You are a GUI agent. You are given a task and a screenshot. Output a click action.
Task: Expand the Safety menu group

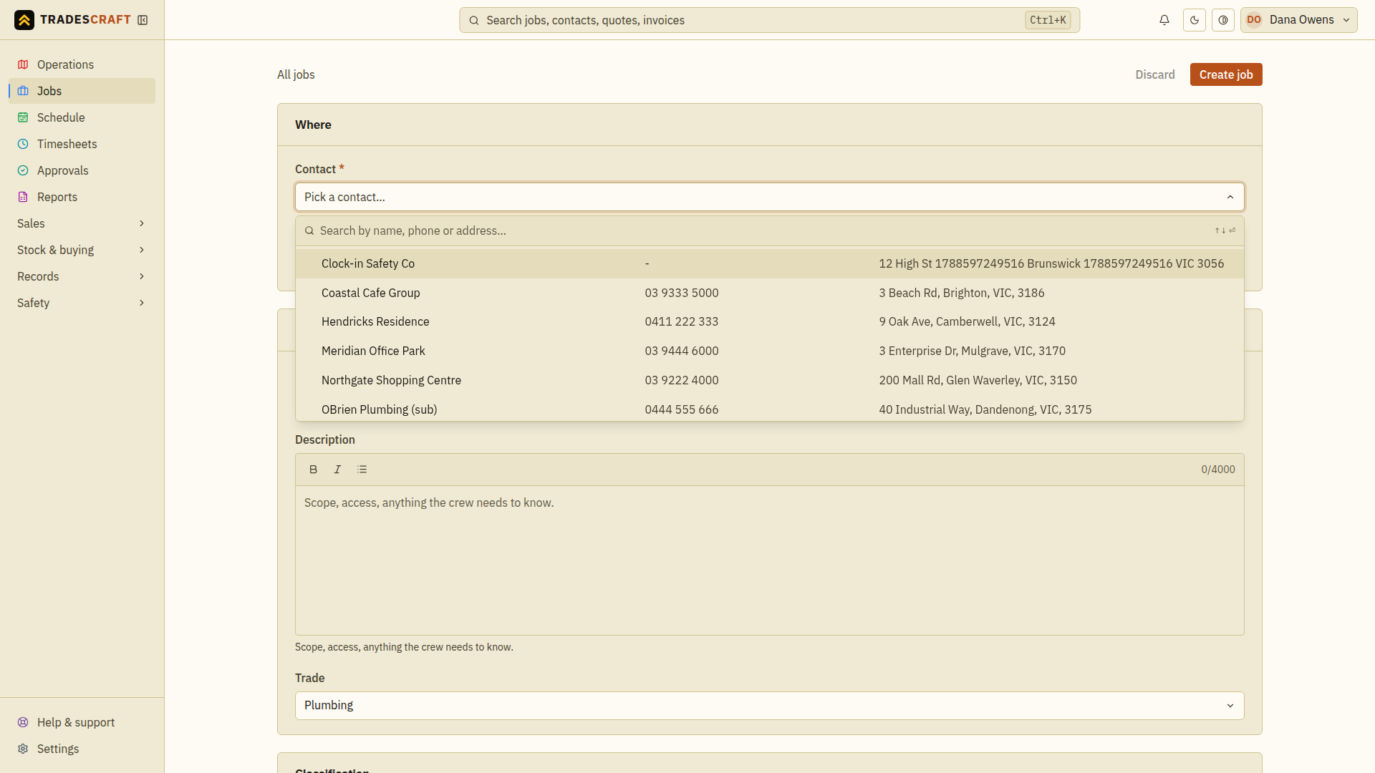click(x=82, y=303)
